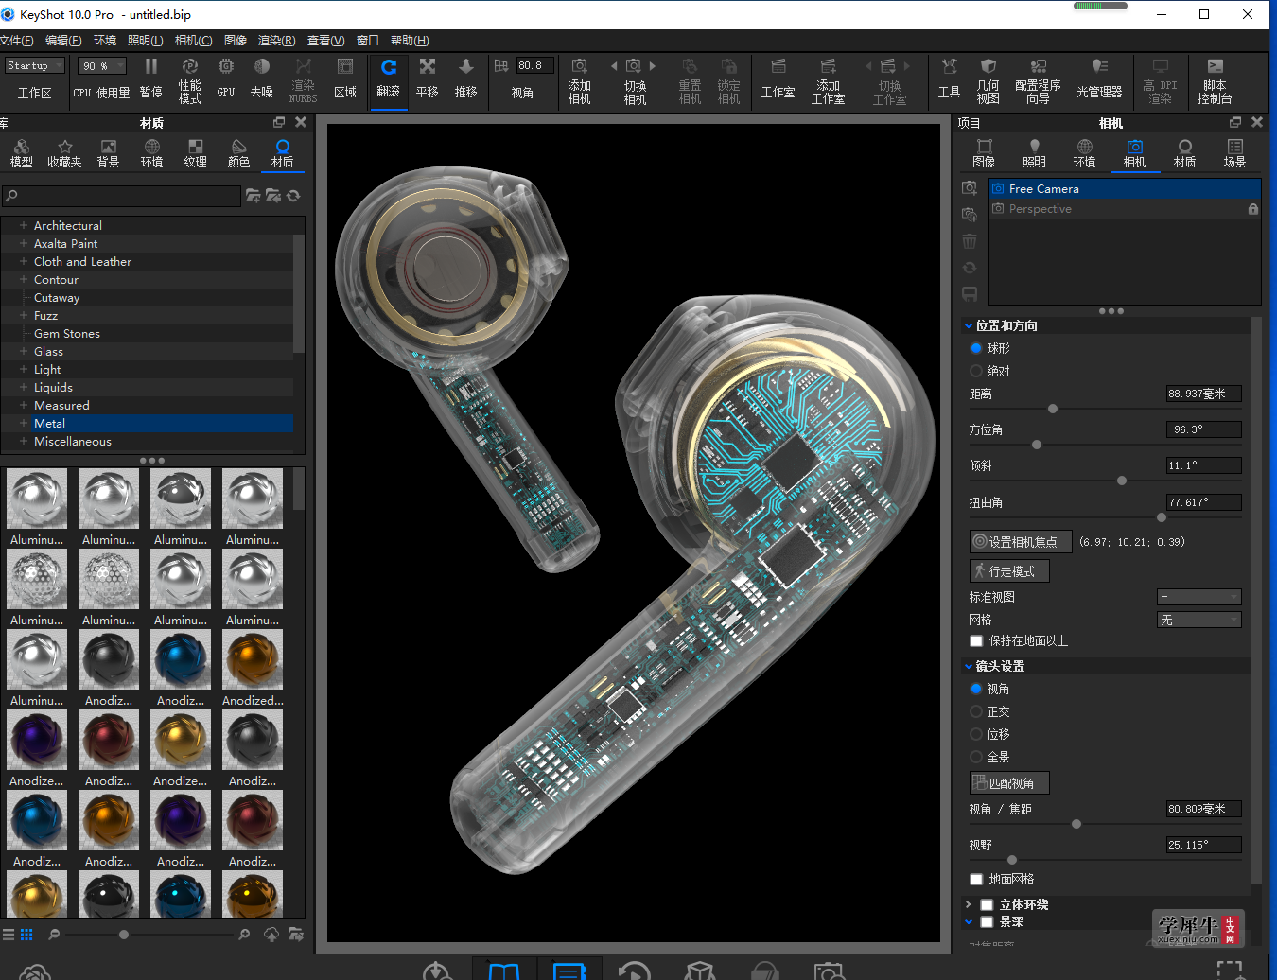The width and height of the screenshot is (1277, 980).
Task: Select 绝对 absolute radio button
Action: tap(976, 371)
